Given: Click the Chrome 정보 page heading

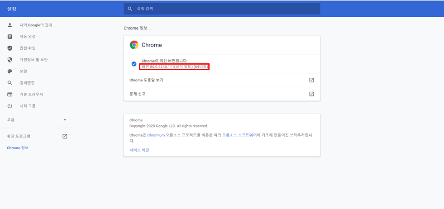Looking at the screenshot, I should point(136,28).
